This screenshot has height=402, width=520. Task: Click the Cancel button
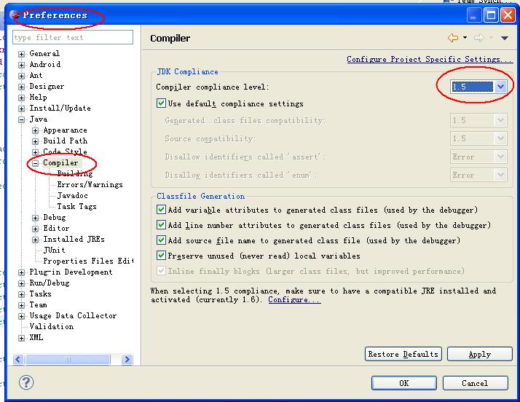(476, 383)
